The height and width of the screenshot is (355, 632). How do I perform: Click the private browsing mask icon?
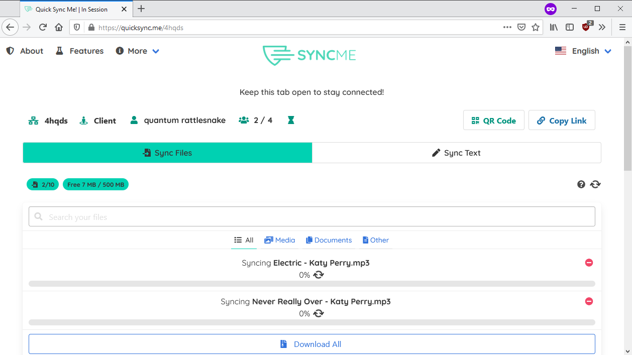(x=551, y=9)
